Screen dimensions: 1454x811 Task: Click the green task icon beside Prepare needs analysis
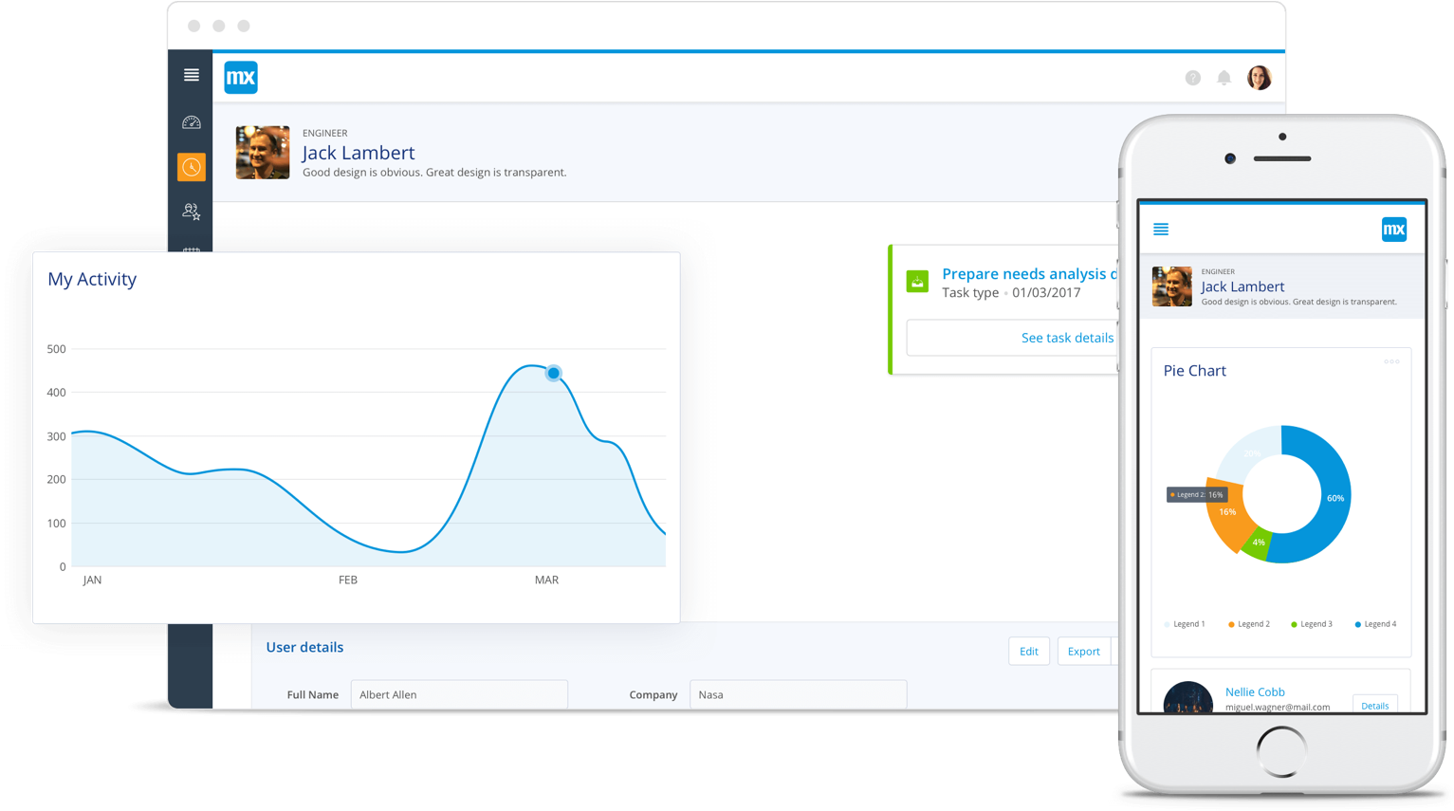pos(917,282)
